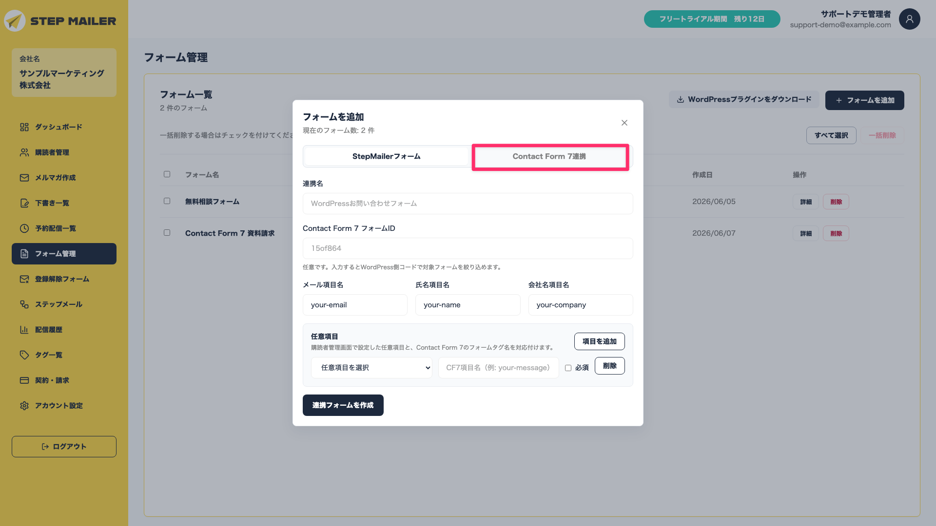Image resolution: width=936 pixels, height=526 pixels.
Task: Click the support-demo@example.com email text
Action: click(840, 25)
